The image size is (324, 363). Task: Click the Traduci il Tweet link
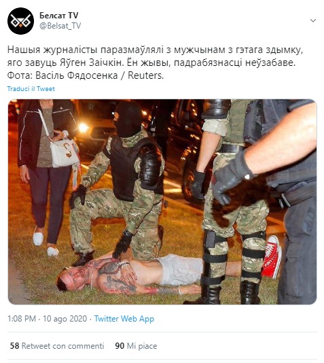click(31, 89)
